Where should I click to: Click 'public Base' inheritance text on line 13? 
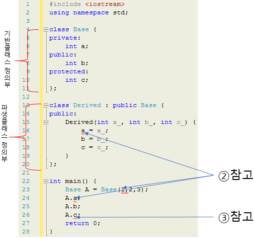coord(135,105)
